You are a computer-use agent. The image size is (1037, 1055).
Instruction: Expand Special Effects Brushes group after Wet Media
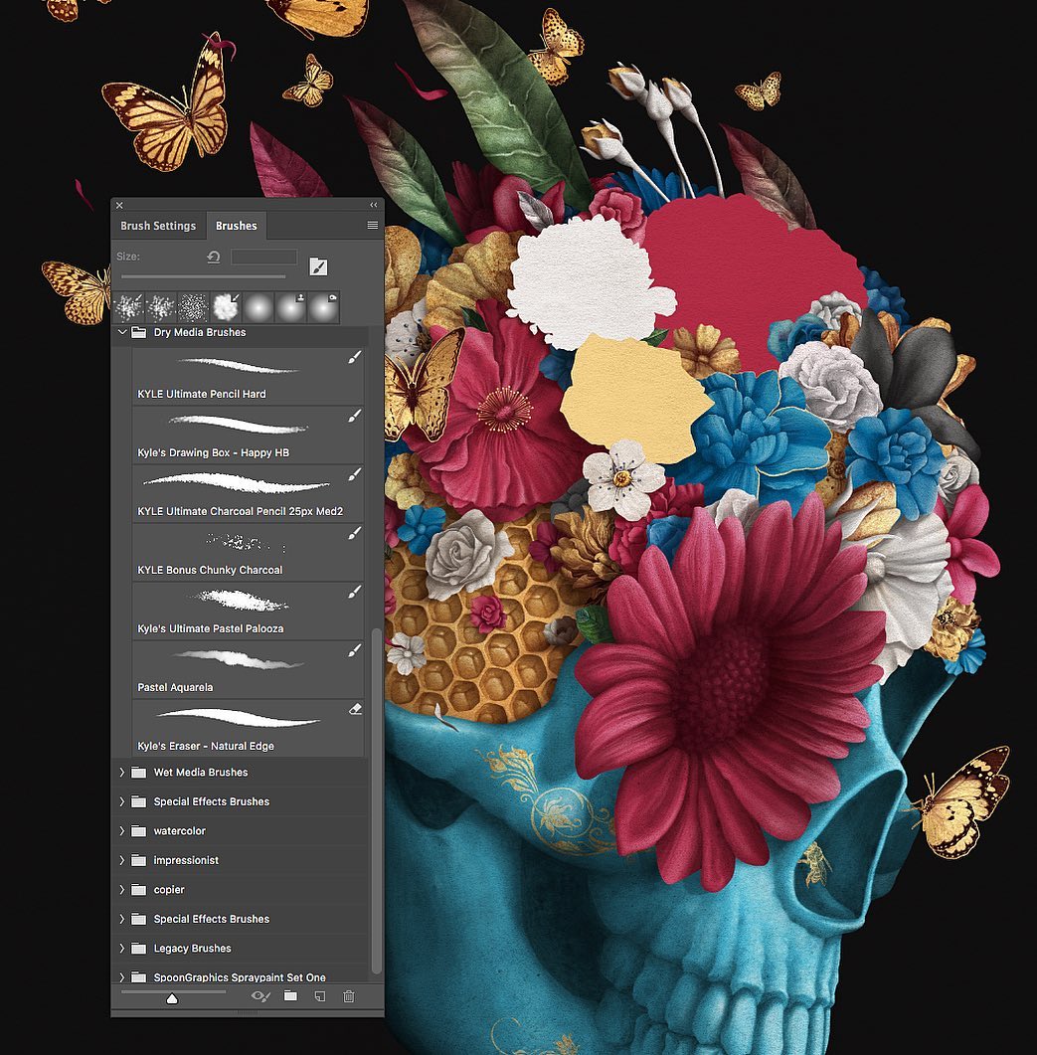coord(122,801)
